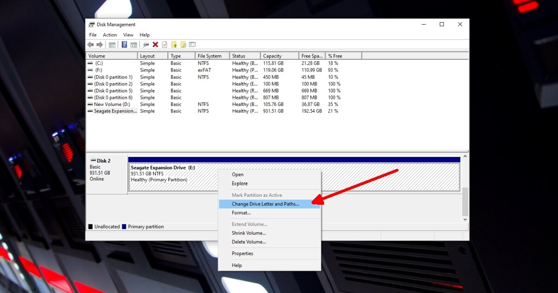Sort volumes by the Capacity column header
The height and width of the screenshot is (293, 558).
[x=272, y=56]
